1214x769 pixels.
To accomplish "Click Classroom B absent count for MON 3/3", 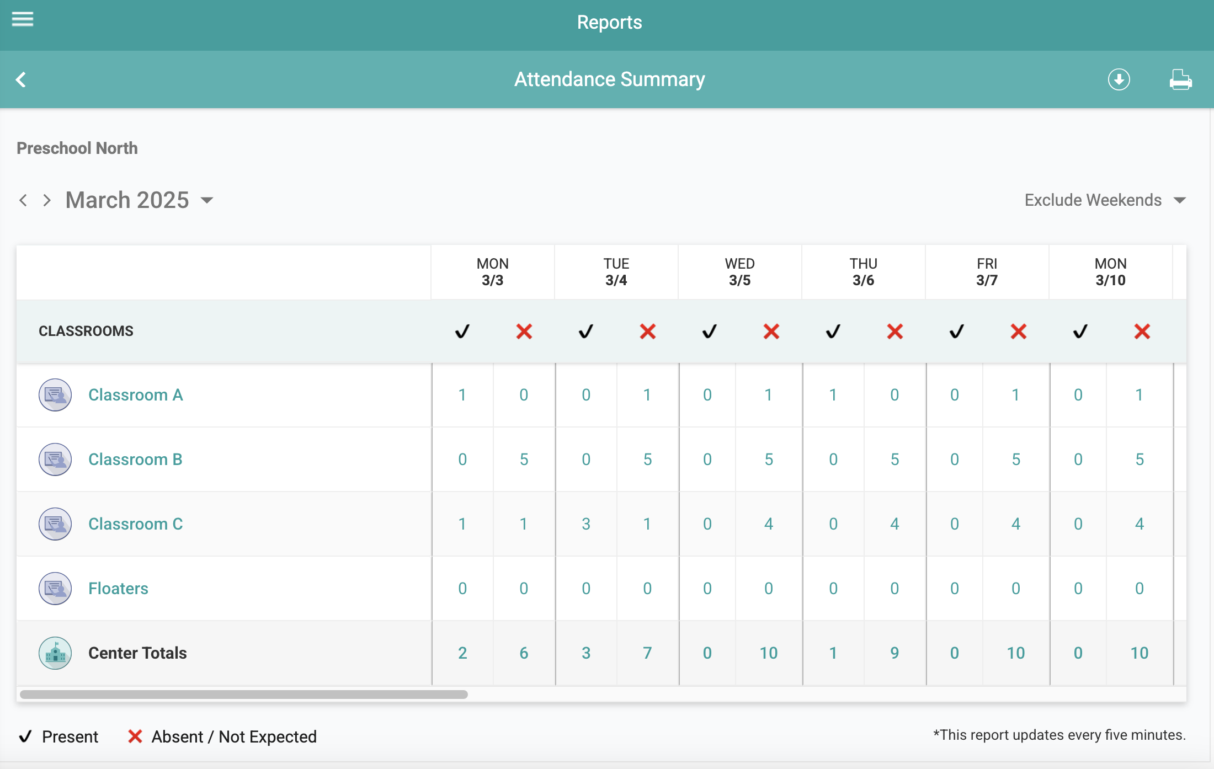I will click(524, 460).
